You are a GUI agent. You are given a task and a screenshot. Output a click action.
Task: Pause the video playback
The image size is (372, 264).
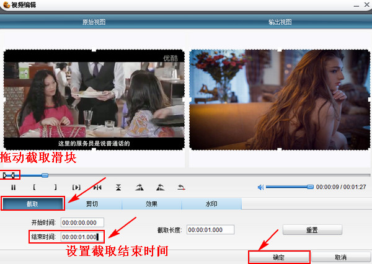pos(13,187)
